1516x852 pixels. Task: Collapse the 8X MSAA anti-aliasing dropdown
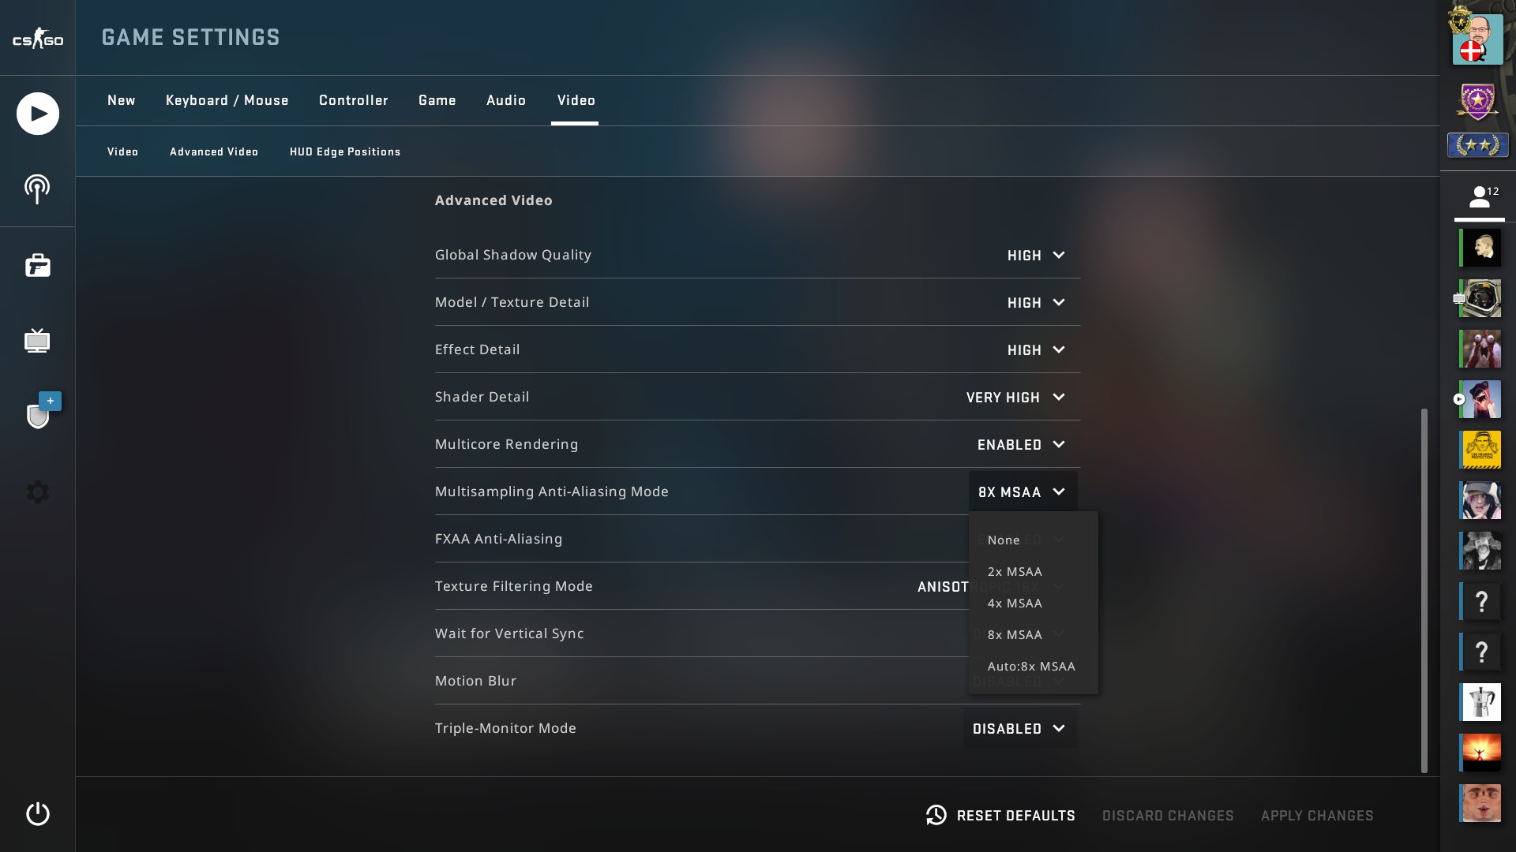[x=1023, y=491]
